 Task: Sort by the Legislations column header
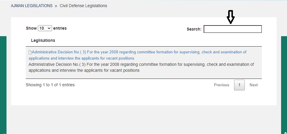pyautogui.click(x=43, y=40)
